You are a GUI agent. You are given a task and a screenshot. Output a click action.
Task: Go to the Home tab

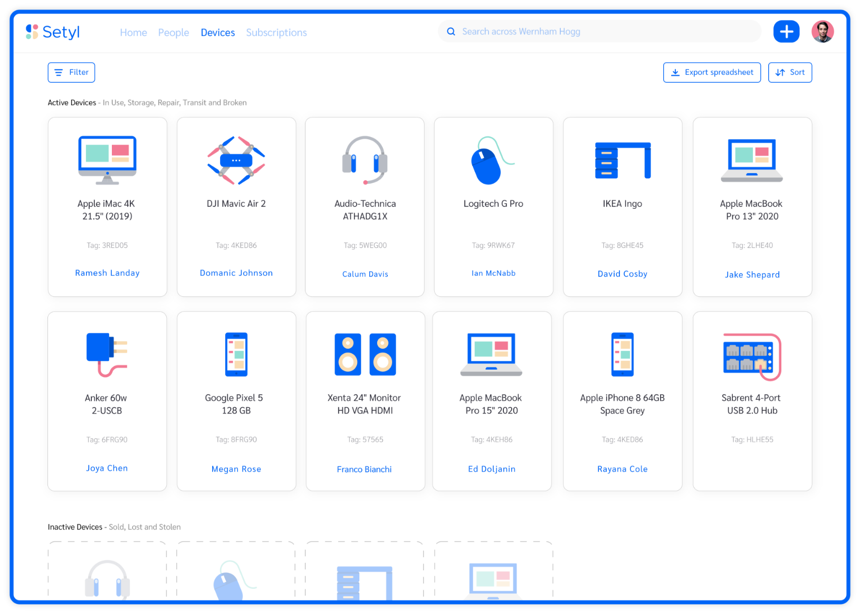point(133,33)
